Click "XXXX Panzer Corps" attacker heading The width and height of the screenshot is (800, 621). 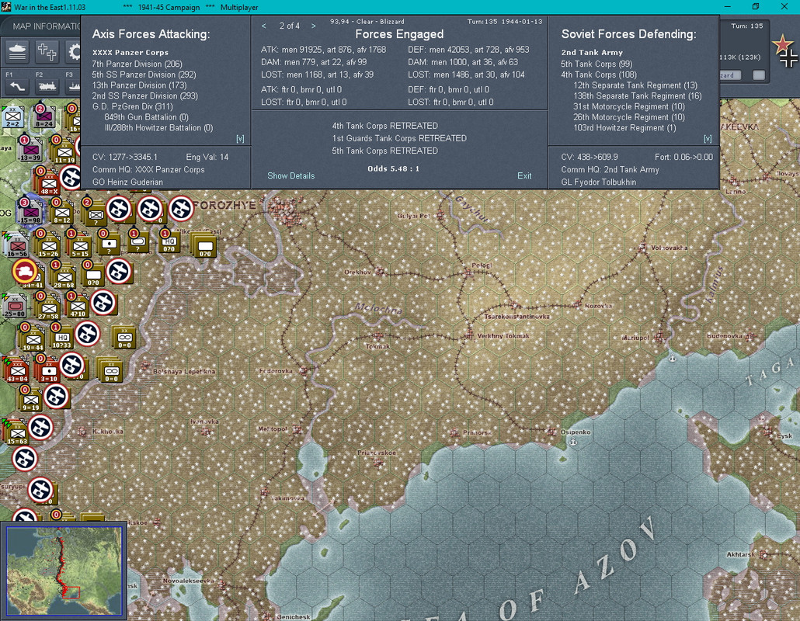point(130,53)
